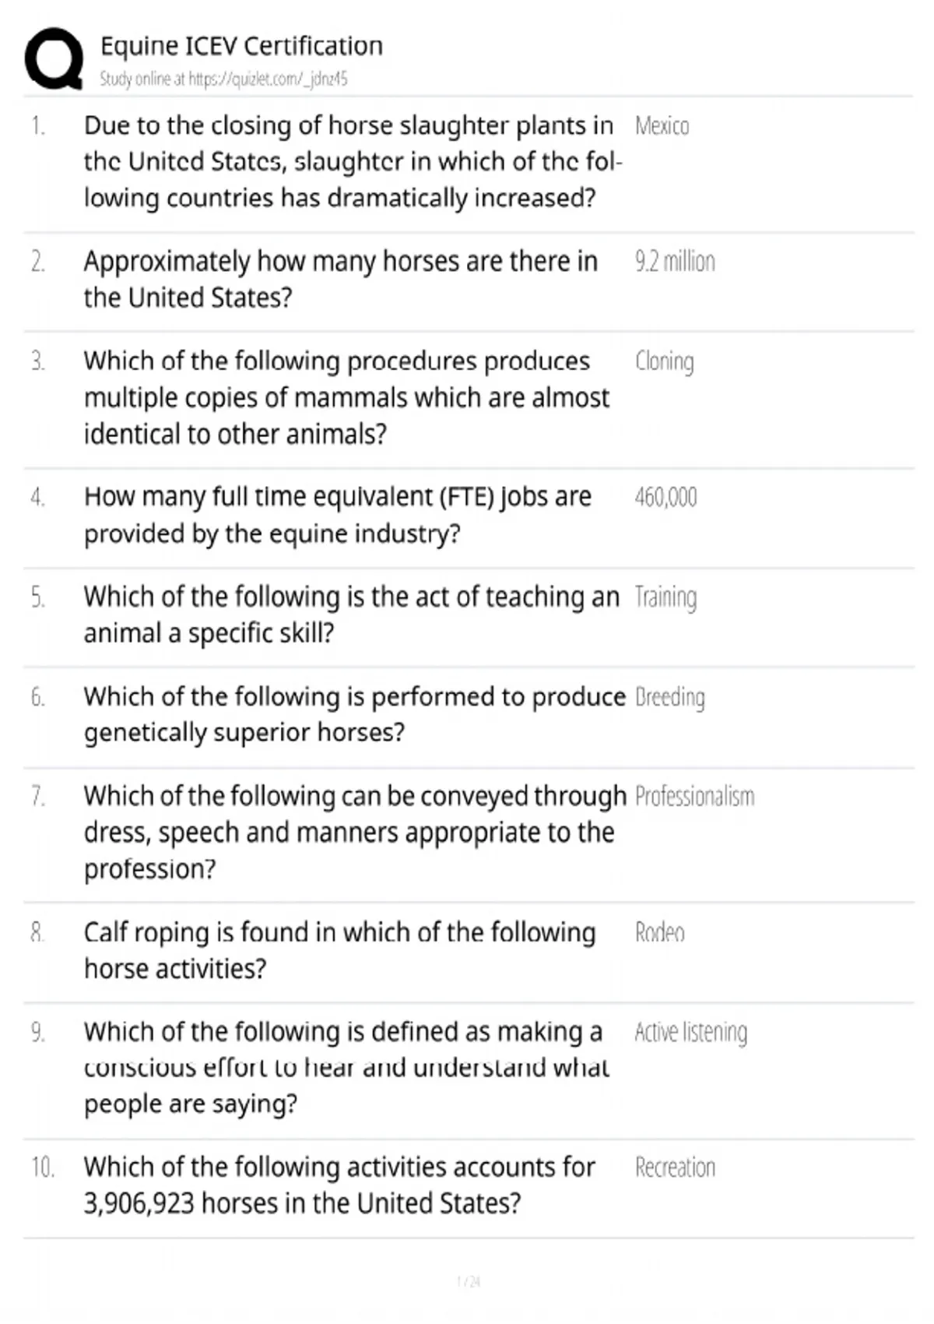Select the answer 9.2 million

[x=675, y=262]
